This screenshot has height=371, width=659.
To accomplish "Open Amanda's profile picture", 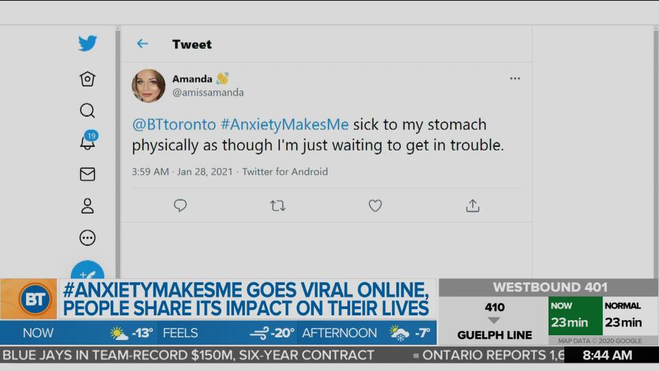I will pyautogui.click(x=148, y=86).
